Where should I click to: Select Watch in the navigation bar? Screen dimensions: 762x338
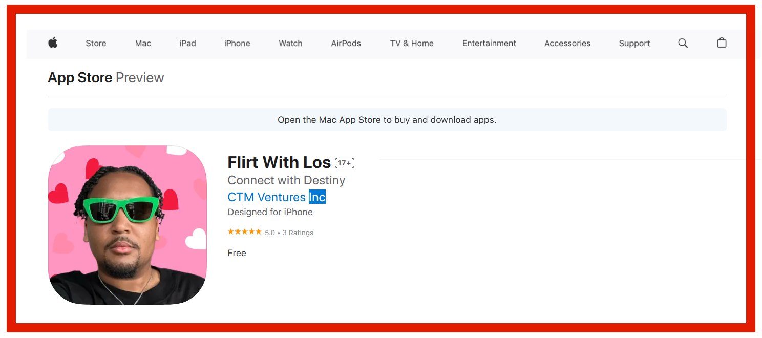click(x=290, y=44)
